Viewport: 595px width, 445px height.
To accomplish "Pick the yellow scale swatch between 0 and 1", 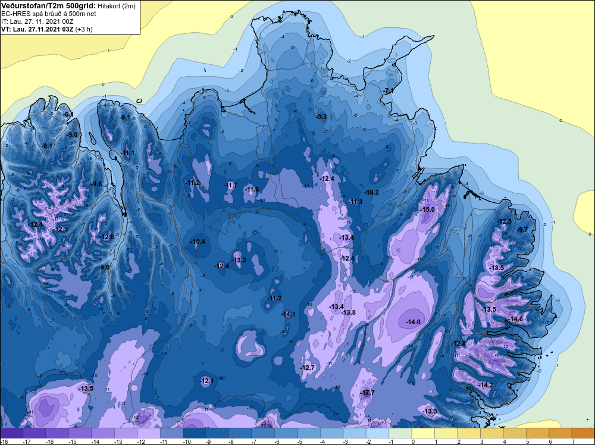I will 423,433.
